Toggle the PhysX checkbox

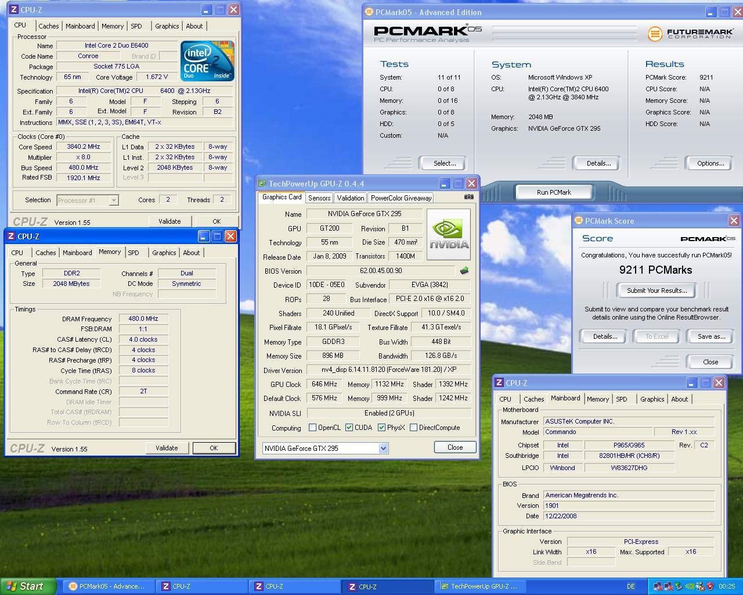pyautogui.click(x=381, y=428)
